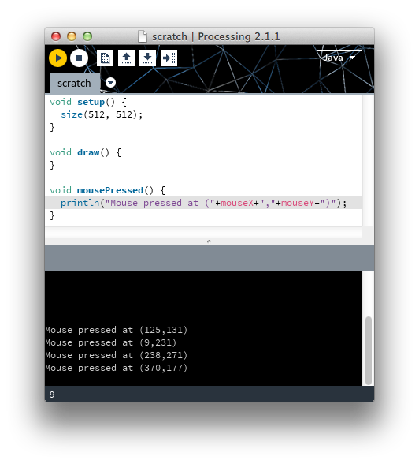Click the document icon in the title bar

pyautogui.click(x=143, y=36)
